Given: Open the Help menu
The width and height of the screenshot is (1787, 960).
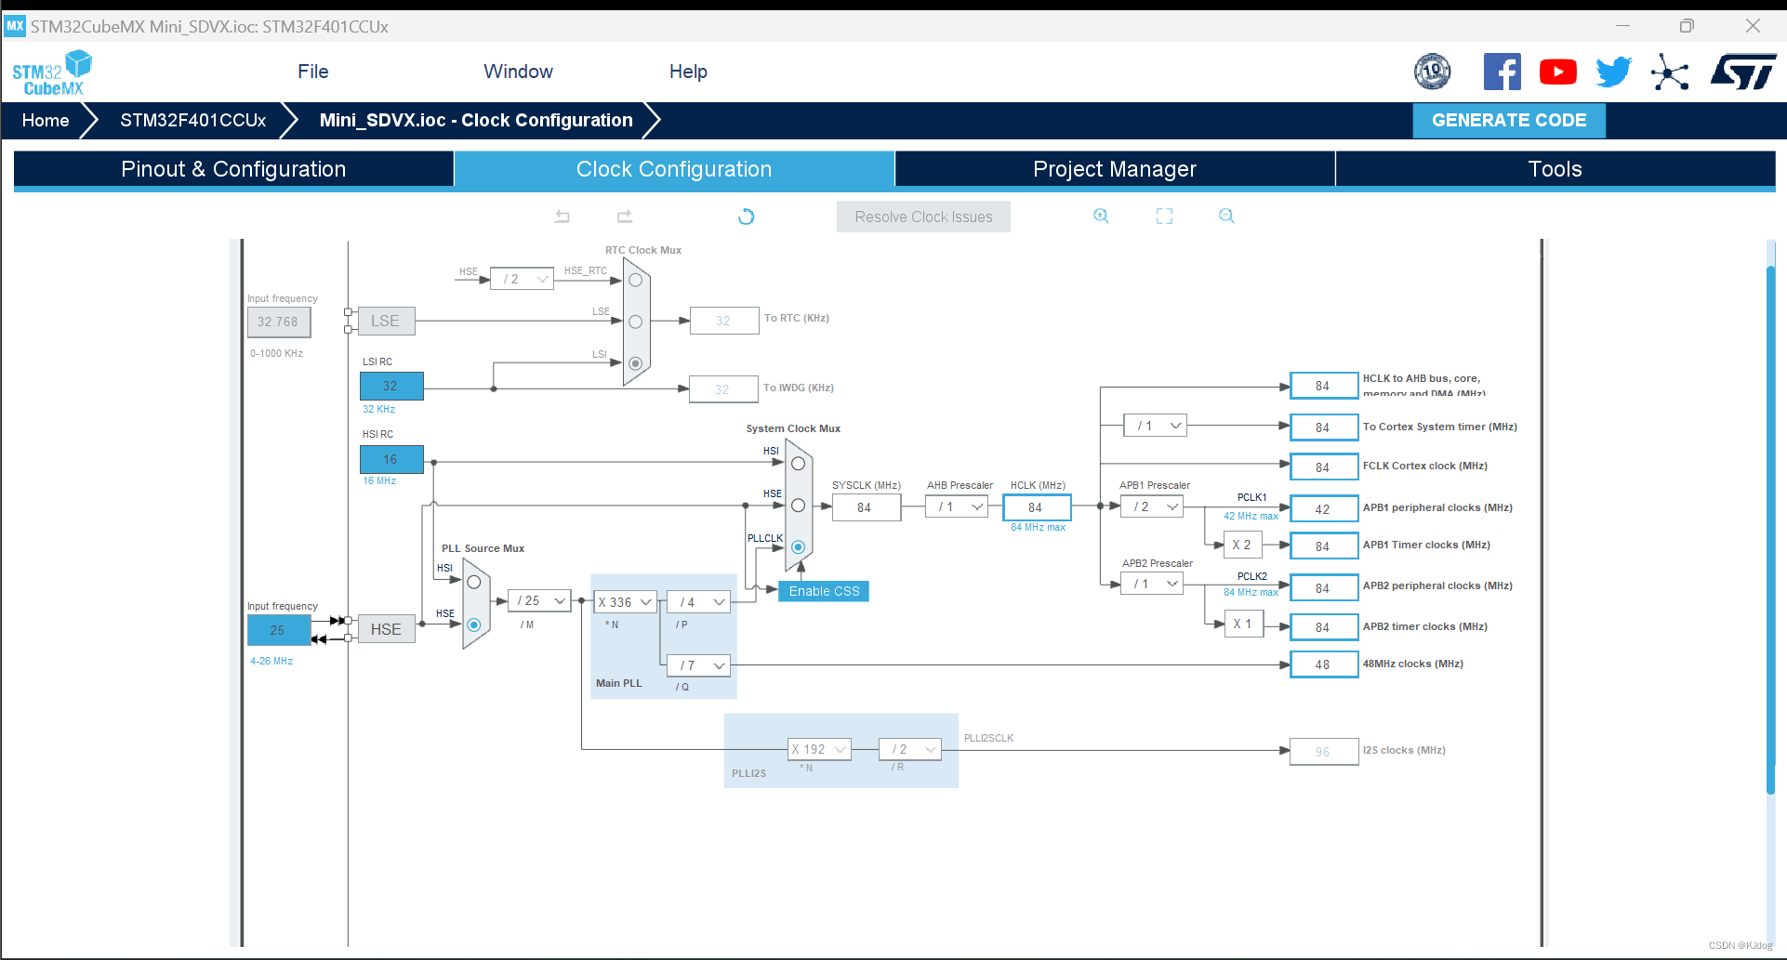Looking at the screenshot, I should 688,72.
